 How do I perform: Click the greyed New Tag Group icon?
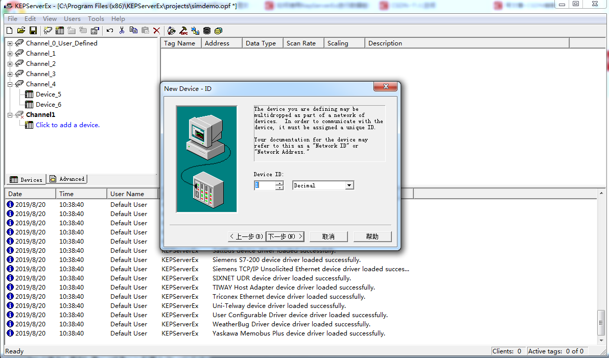(x=71, y=30)
